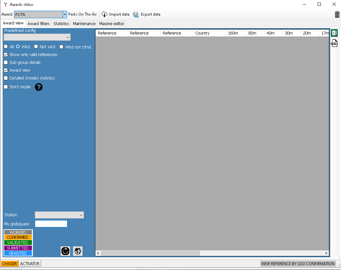
Task: Click the VALIDATED green color legend
Action: point(18,243)
